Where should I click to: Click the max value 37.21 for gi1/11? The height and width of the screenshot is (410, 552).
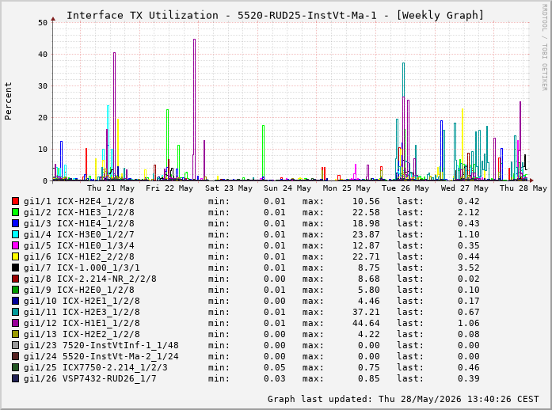pos(366,312)
